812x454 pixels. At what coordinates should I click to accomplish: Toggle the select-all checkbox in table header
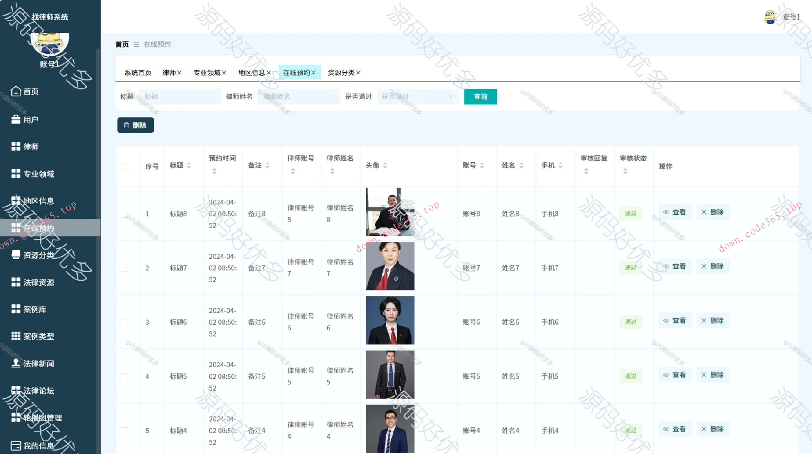click(x=124, y=166)
